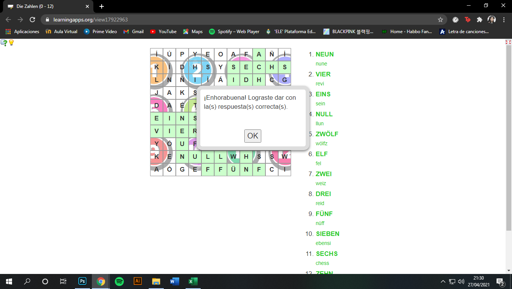512x289 pixels.
Task: Open a new browser tab
Action: click(x=101, y=6)
